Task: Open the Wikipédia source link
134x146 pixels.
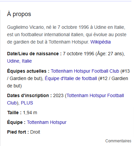Action: tap(101, 42)
